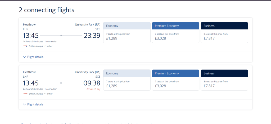Select Business fare on the 14 hours 54 minutes flight

click(224, 32)
